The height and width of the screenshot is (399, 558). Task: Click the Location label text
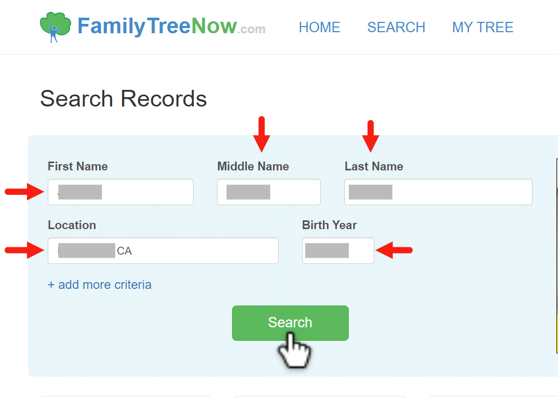(72, 225)
